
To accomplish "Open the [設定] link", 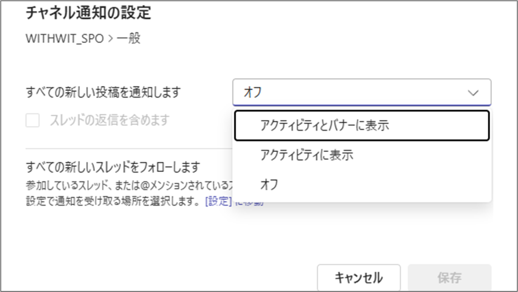I will click(x=218, y=202).
